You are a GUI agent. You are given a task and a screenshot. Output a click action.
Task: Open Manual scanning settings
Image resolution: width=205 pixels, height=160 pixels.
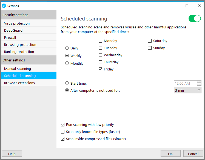(29, 69)
